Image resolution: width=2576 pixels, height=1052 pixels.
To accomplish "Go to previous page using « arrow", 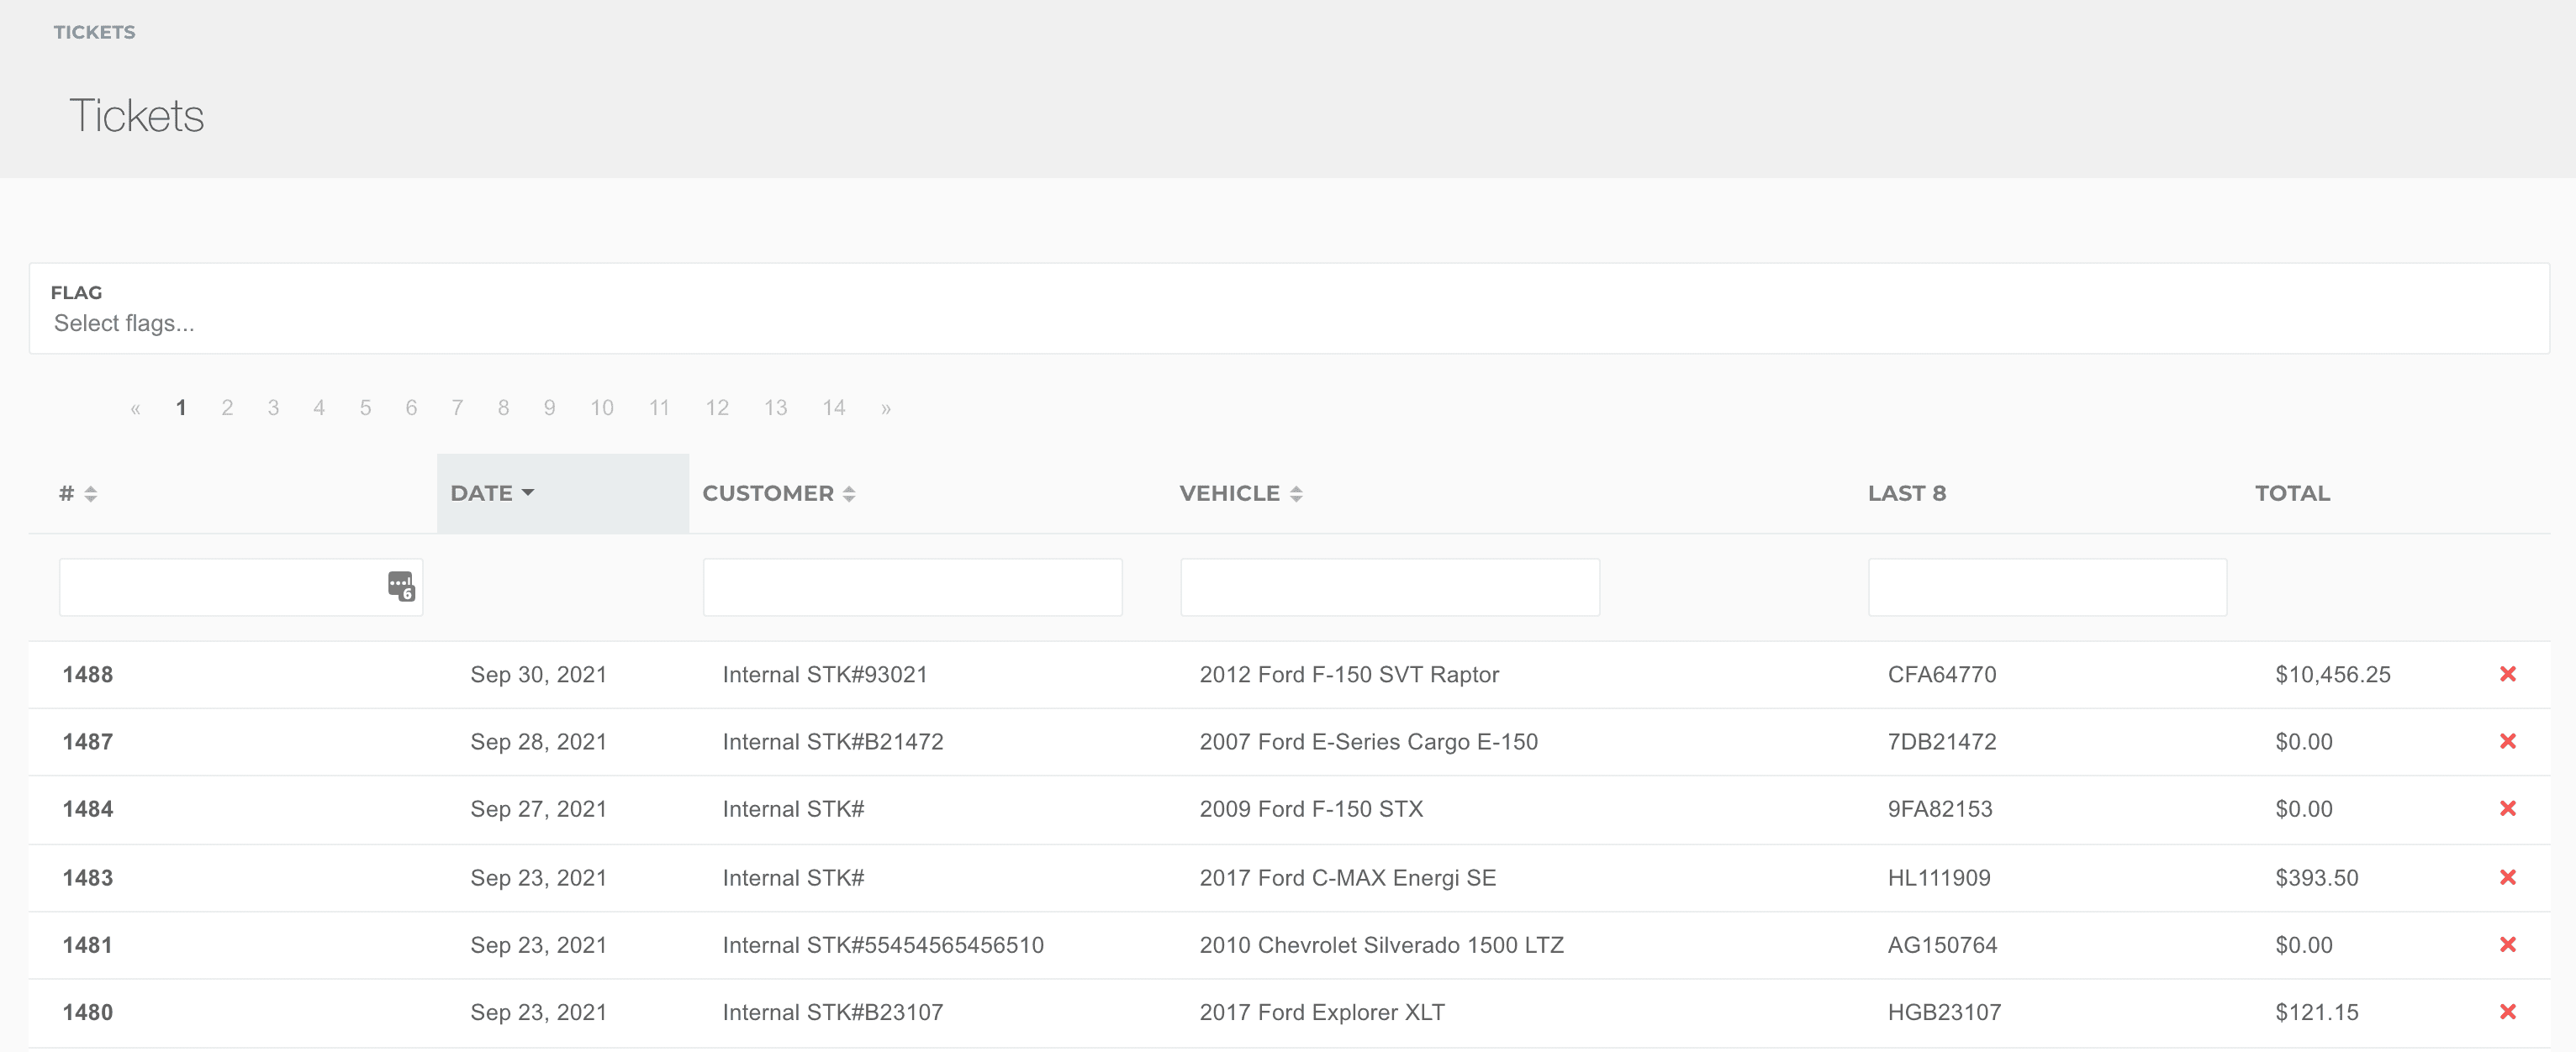I will tap(135, 408).
